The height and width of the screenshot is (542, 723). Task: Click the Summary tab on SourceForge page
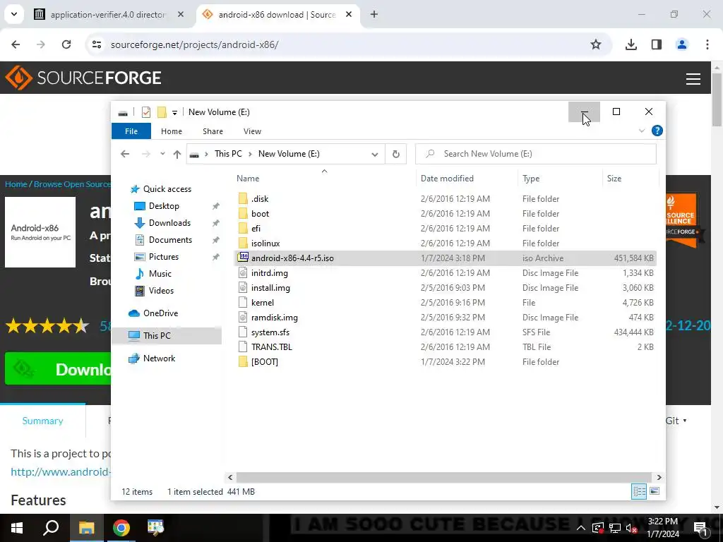click(42, 421)
